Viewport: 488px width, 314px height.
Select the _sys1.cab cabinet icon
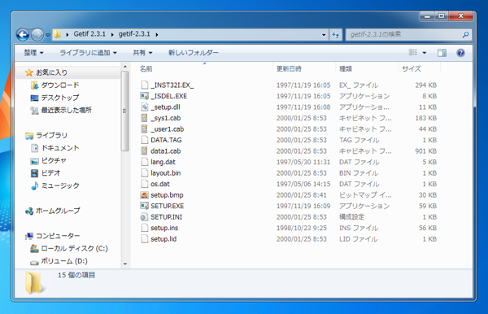144,118
